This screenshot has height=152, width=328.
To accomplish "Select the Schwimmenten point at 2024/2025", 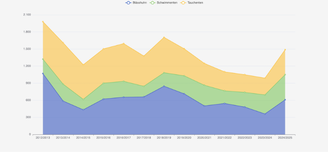I will point(285,74).
